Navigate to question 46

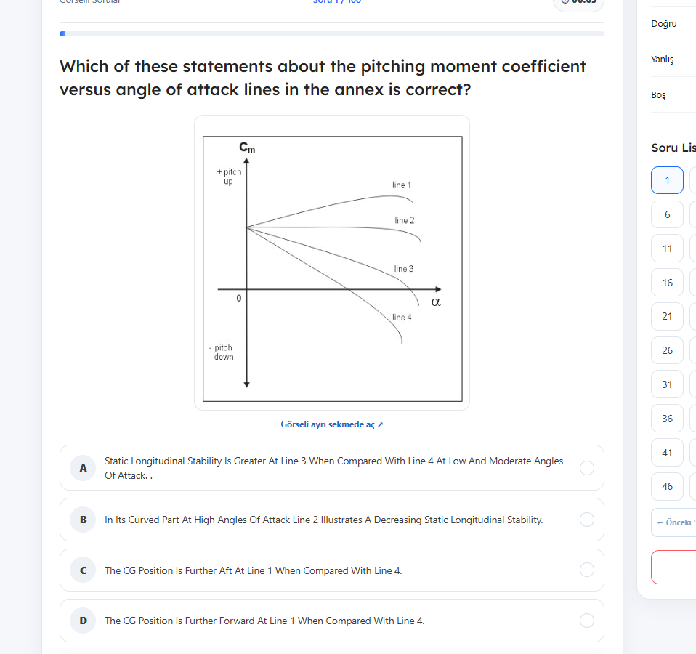[x=667, y=487]
